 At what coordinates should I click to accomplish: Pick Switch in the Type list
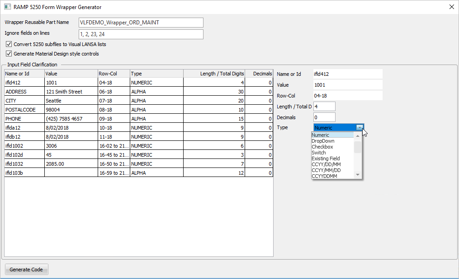319,153
